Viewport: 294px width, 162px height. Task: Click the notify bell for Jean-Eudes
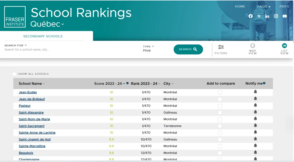click(255, 92)
